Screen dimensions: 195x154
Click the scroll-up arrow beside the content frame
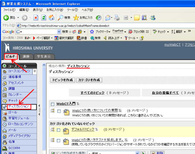[x=44, y=65]
